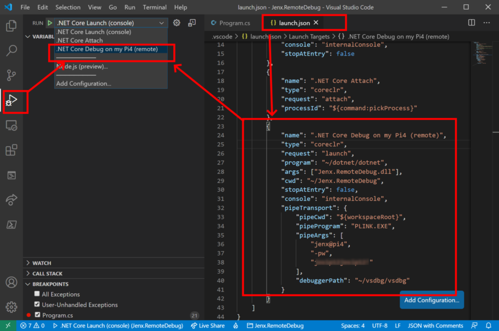The height and width of the screenshot is (331, 499).
Task: Toggle the Program.cs breakpoint checkbox
Action: click(x=37, y=315)
